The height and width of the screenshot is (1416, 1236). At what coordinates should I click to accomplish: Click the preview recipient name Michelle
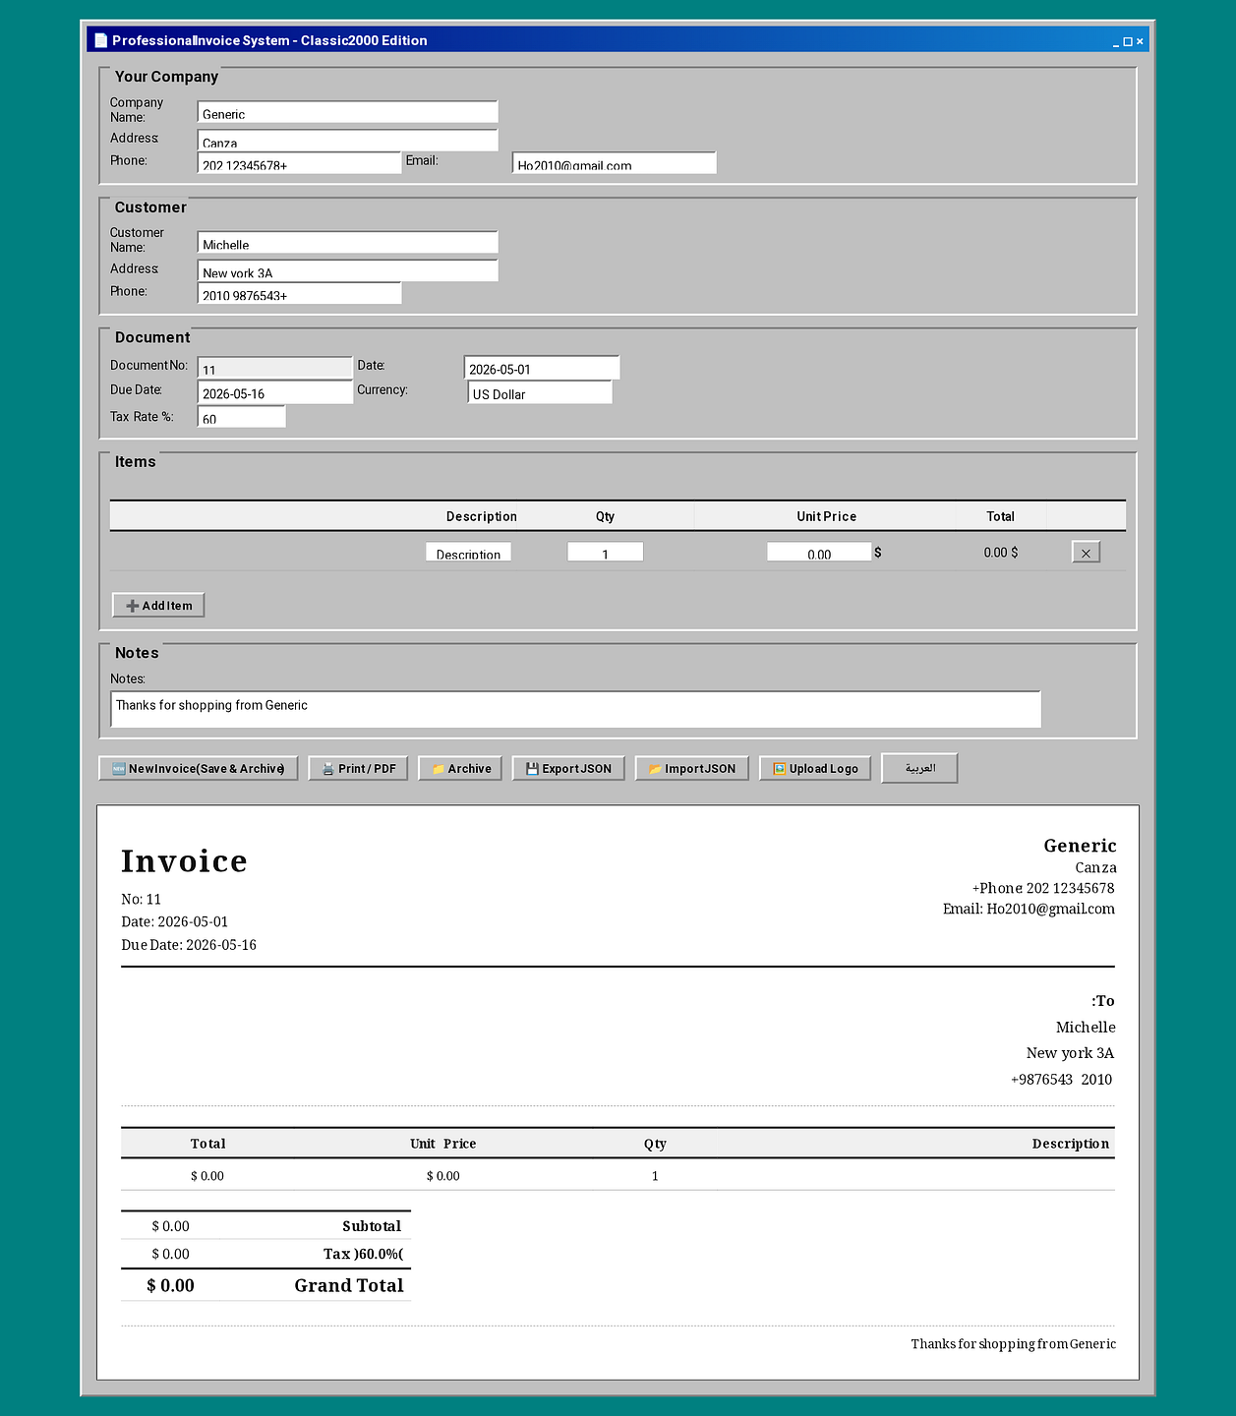(1086, 1028)
